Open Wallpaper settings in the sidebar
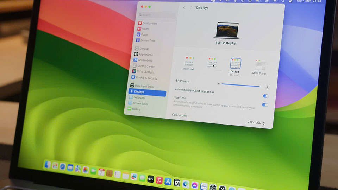Screen dimensions: 338x190 coord(137,97)
